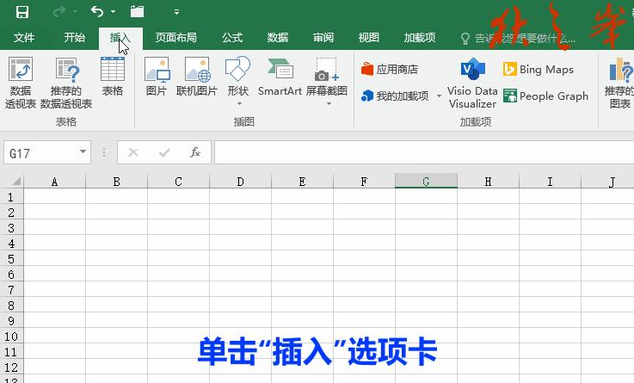Image resolution: width=634 pixels, height=383 pixels.
Task: Select column A header
Action: pos(54,182)
